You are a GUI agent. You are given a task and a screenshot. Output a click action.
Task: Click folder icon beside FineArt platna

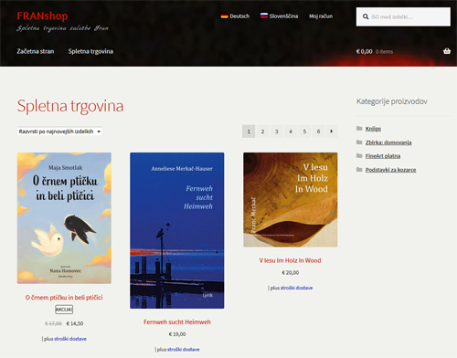tap(359, 156)
